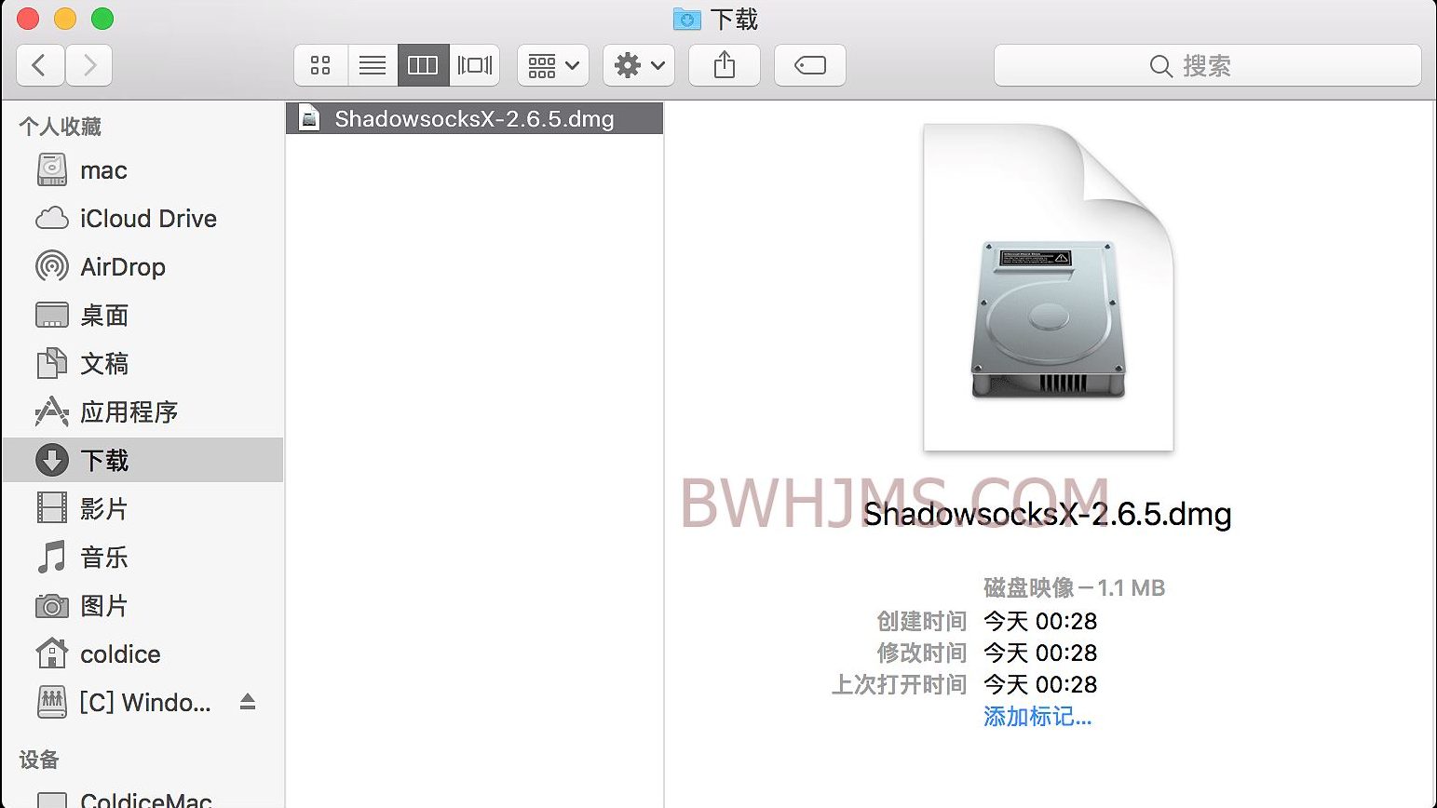The image size is (1437, 808).
Task: Open 音乐 music in sidebar
Action: pyautogui.click(x=143, y=558)
